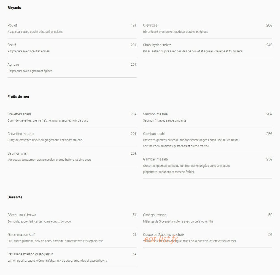Click the Fruits de mer heading
Viewport: 280px width, 275px height.
click(x=18, y=96)
